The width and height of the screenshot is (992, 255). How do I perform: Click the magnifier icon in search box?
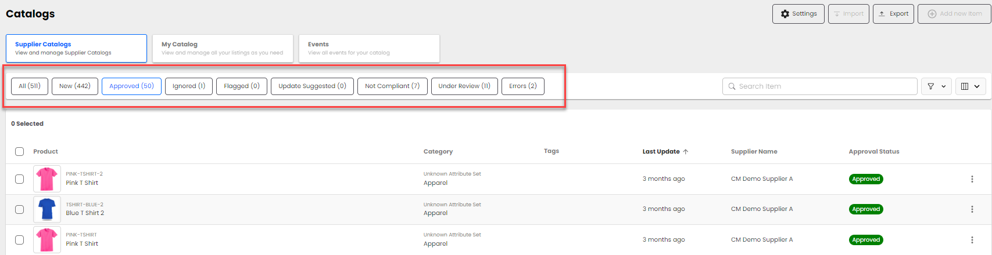coord(732,86)
